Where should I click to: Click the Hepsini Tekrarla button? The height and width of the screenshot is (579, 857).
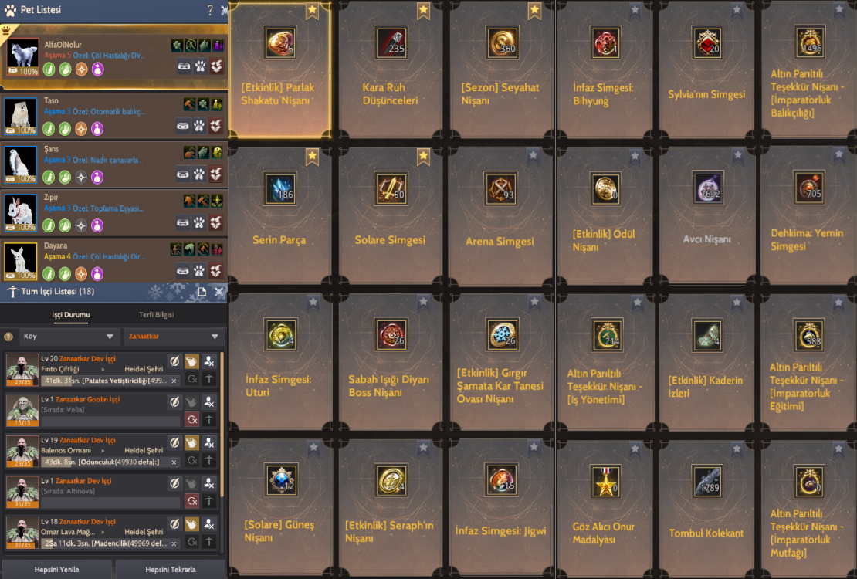tap(171, 569)
